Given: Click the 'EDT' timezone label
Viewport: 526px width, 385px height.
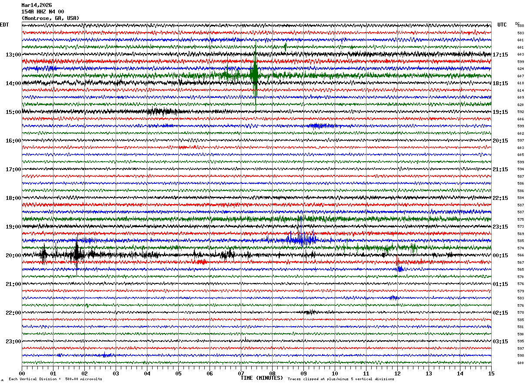Looking at the screenshot, I should (x=4, y=25).
